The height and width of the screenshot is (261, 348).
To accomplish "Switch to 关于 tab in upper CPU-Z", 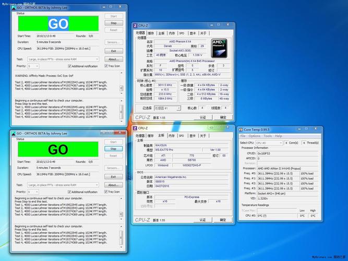I will [x=203, y=33].
